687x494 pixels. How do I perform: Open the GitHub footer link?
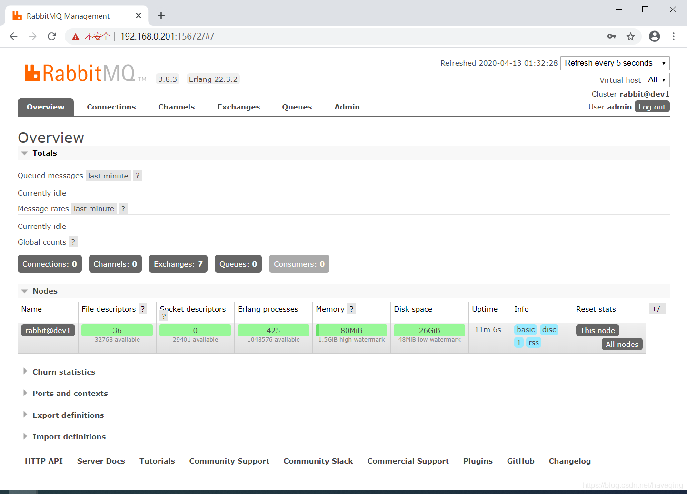(x=521, y=461)
